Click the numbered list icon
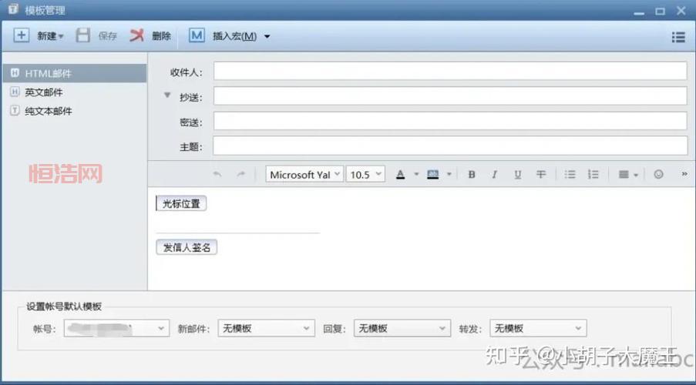Screen dimensions: 696x385 click(593, 175)
